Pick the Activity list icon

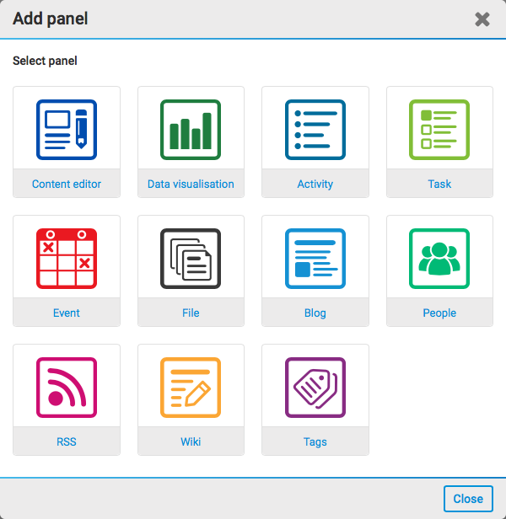(315, 129)
